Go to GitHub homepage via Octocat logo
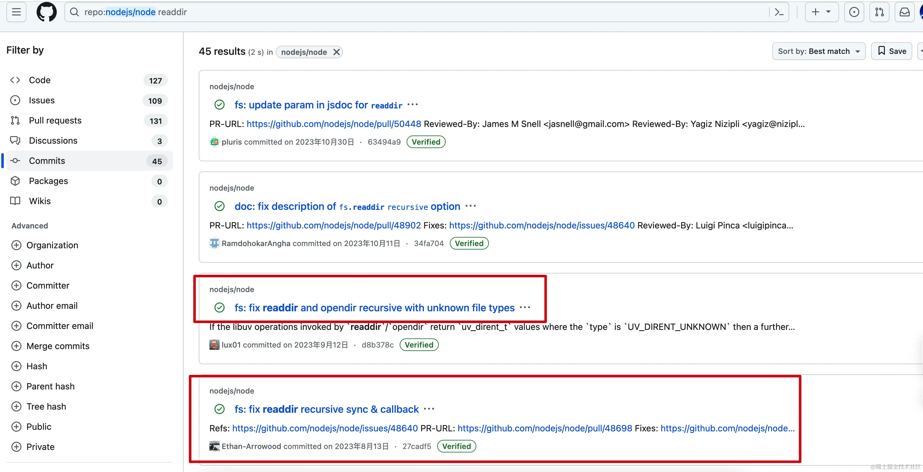The image size is (923, 472). click(x=47, y=12)
